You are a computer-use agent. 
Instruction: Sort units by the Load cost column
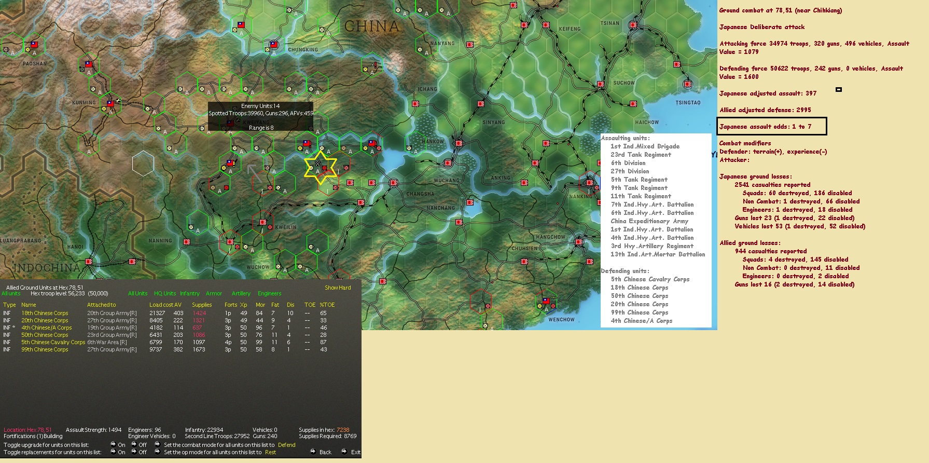(x=161, y=305)
